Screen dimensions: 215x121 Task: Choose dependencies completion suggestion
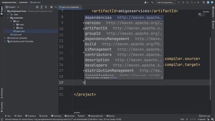point(124,17)
